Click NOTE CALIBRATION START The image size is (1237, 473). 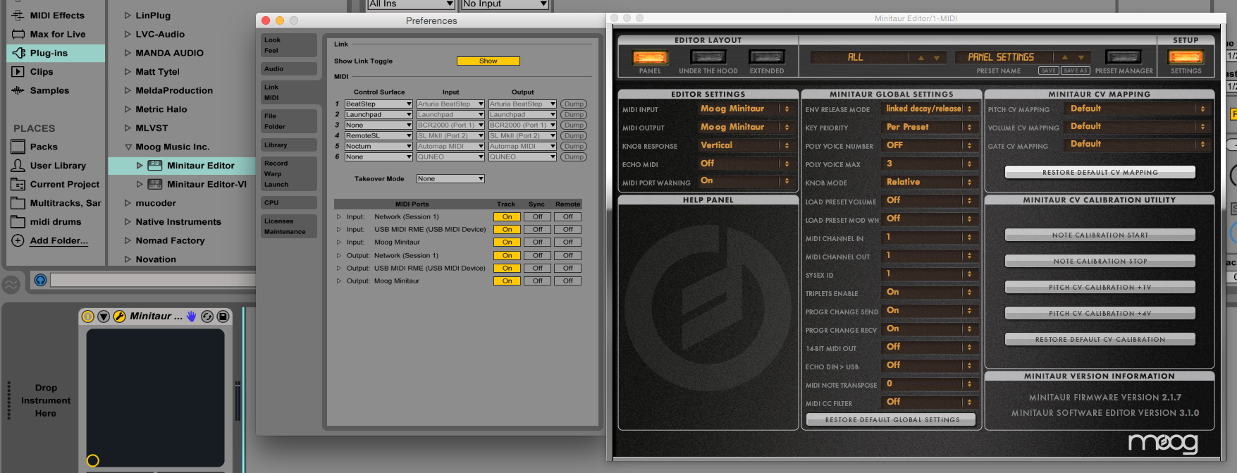(1100, 235)
